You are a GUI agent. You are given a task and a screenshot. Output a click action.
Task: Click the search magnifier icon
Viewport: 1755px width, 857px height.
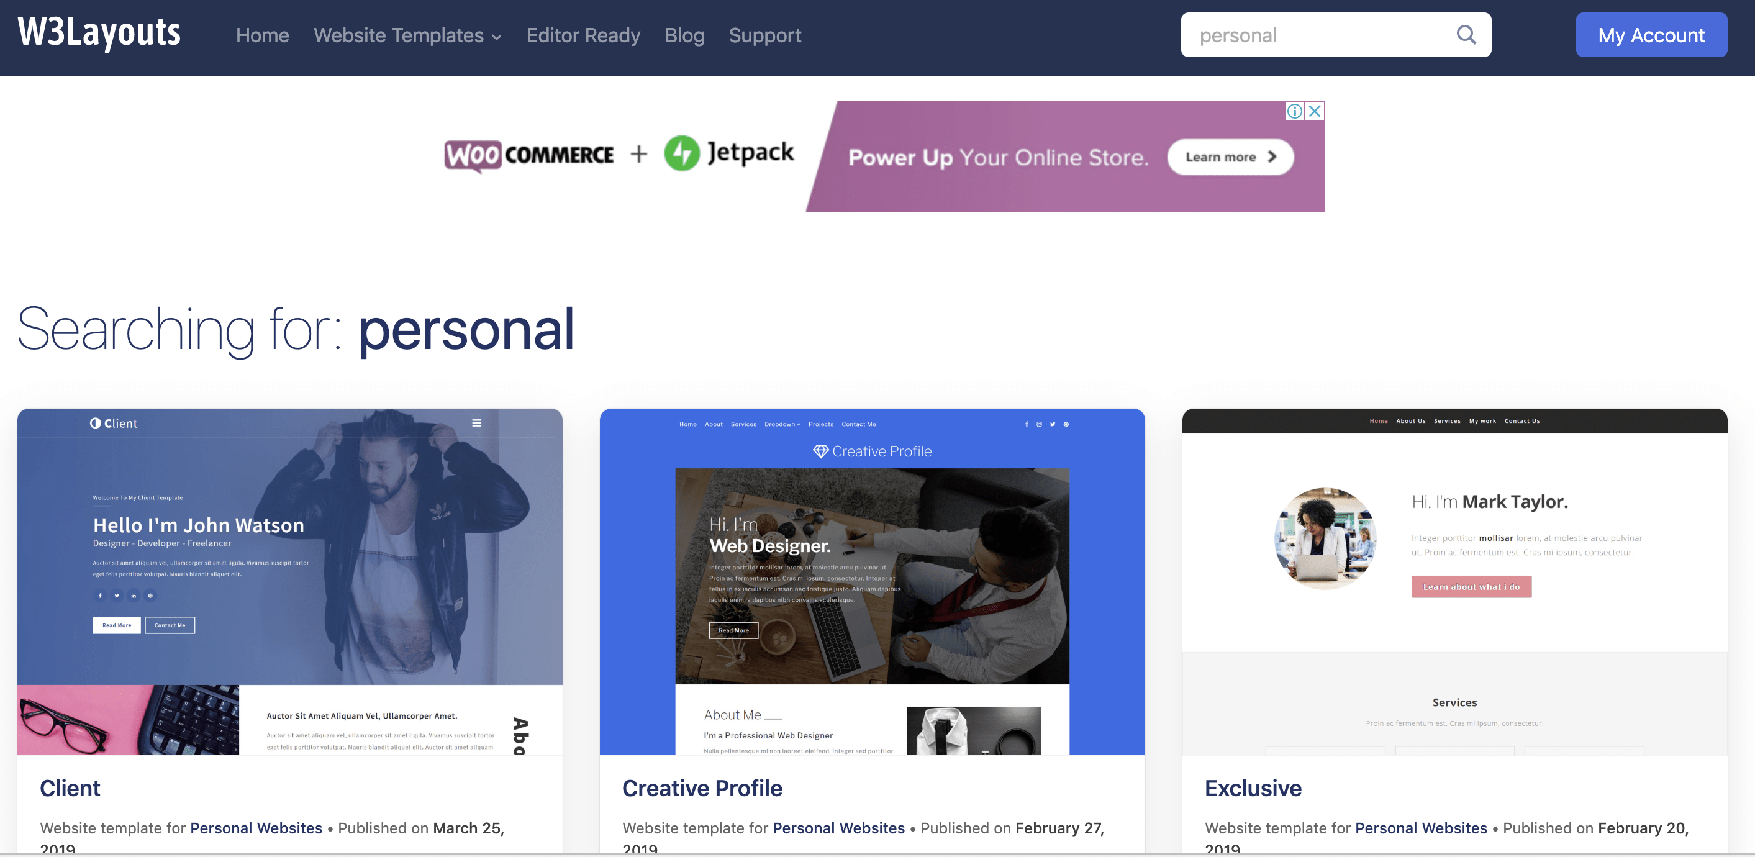click(x=1466, y=35)
